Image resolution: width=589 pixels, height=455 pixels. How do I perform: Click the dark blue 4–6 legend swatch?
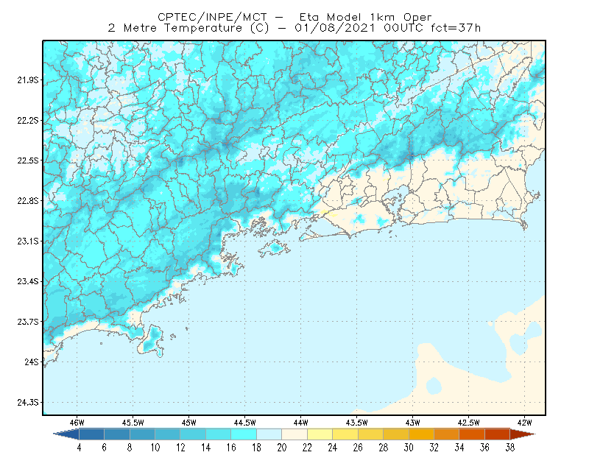[x=91, y=434]
